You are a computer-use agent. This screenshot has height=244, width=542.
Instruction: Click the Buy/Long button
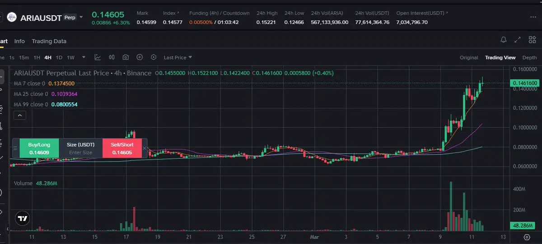point(39,148)
